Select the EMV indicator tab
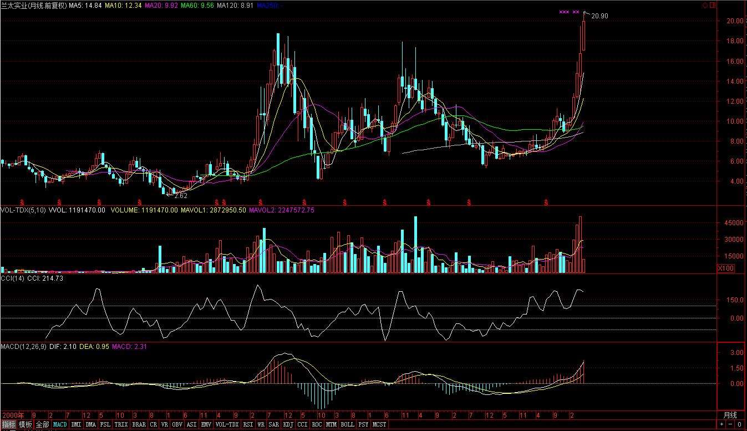The height and width of the screenshot is (431, 747). 206,424
